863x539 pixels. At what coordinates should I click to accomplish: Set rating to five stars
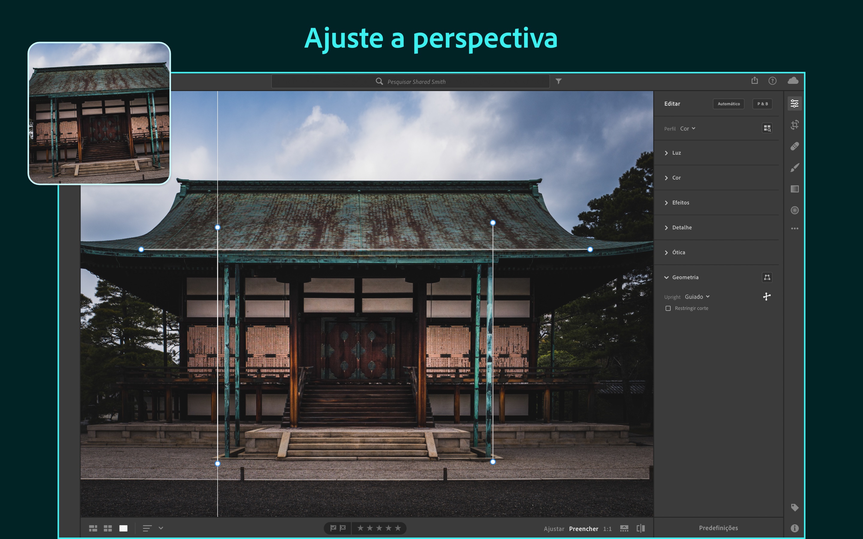coord(398,528)
